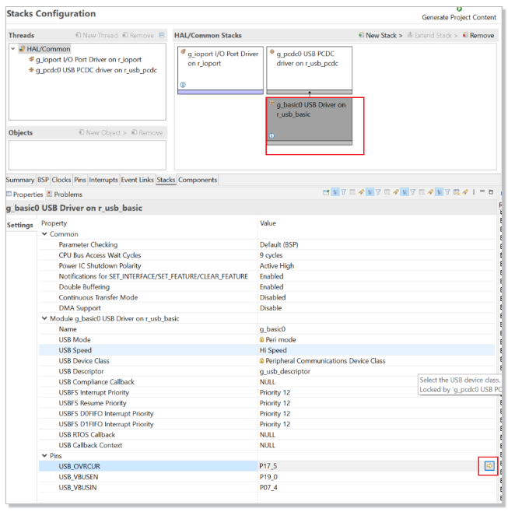The width and height of the screenshot is (508, 512).
Task: Select the g_pcdc0 USB PCDC driver stack box
Action: [309, 70]
